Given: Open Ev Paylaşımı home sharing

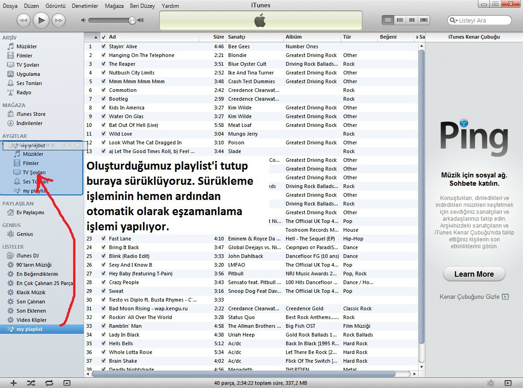Looking at the screenshot, I should (x=30, y=212).
